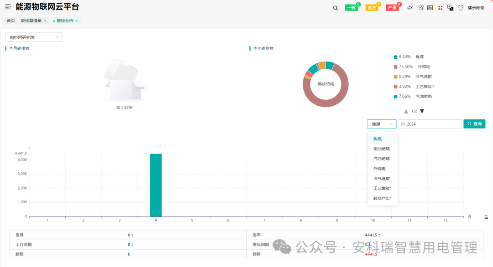Choose 外购电 in the dropdown list
The width and height of the screenshot is (493, 267).
point(383,169)
